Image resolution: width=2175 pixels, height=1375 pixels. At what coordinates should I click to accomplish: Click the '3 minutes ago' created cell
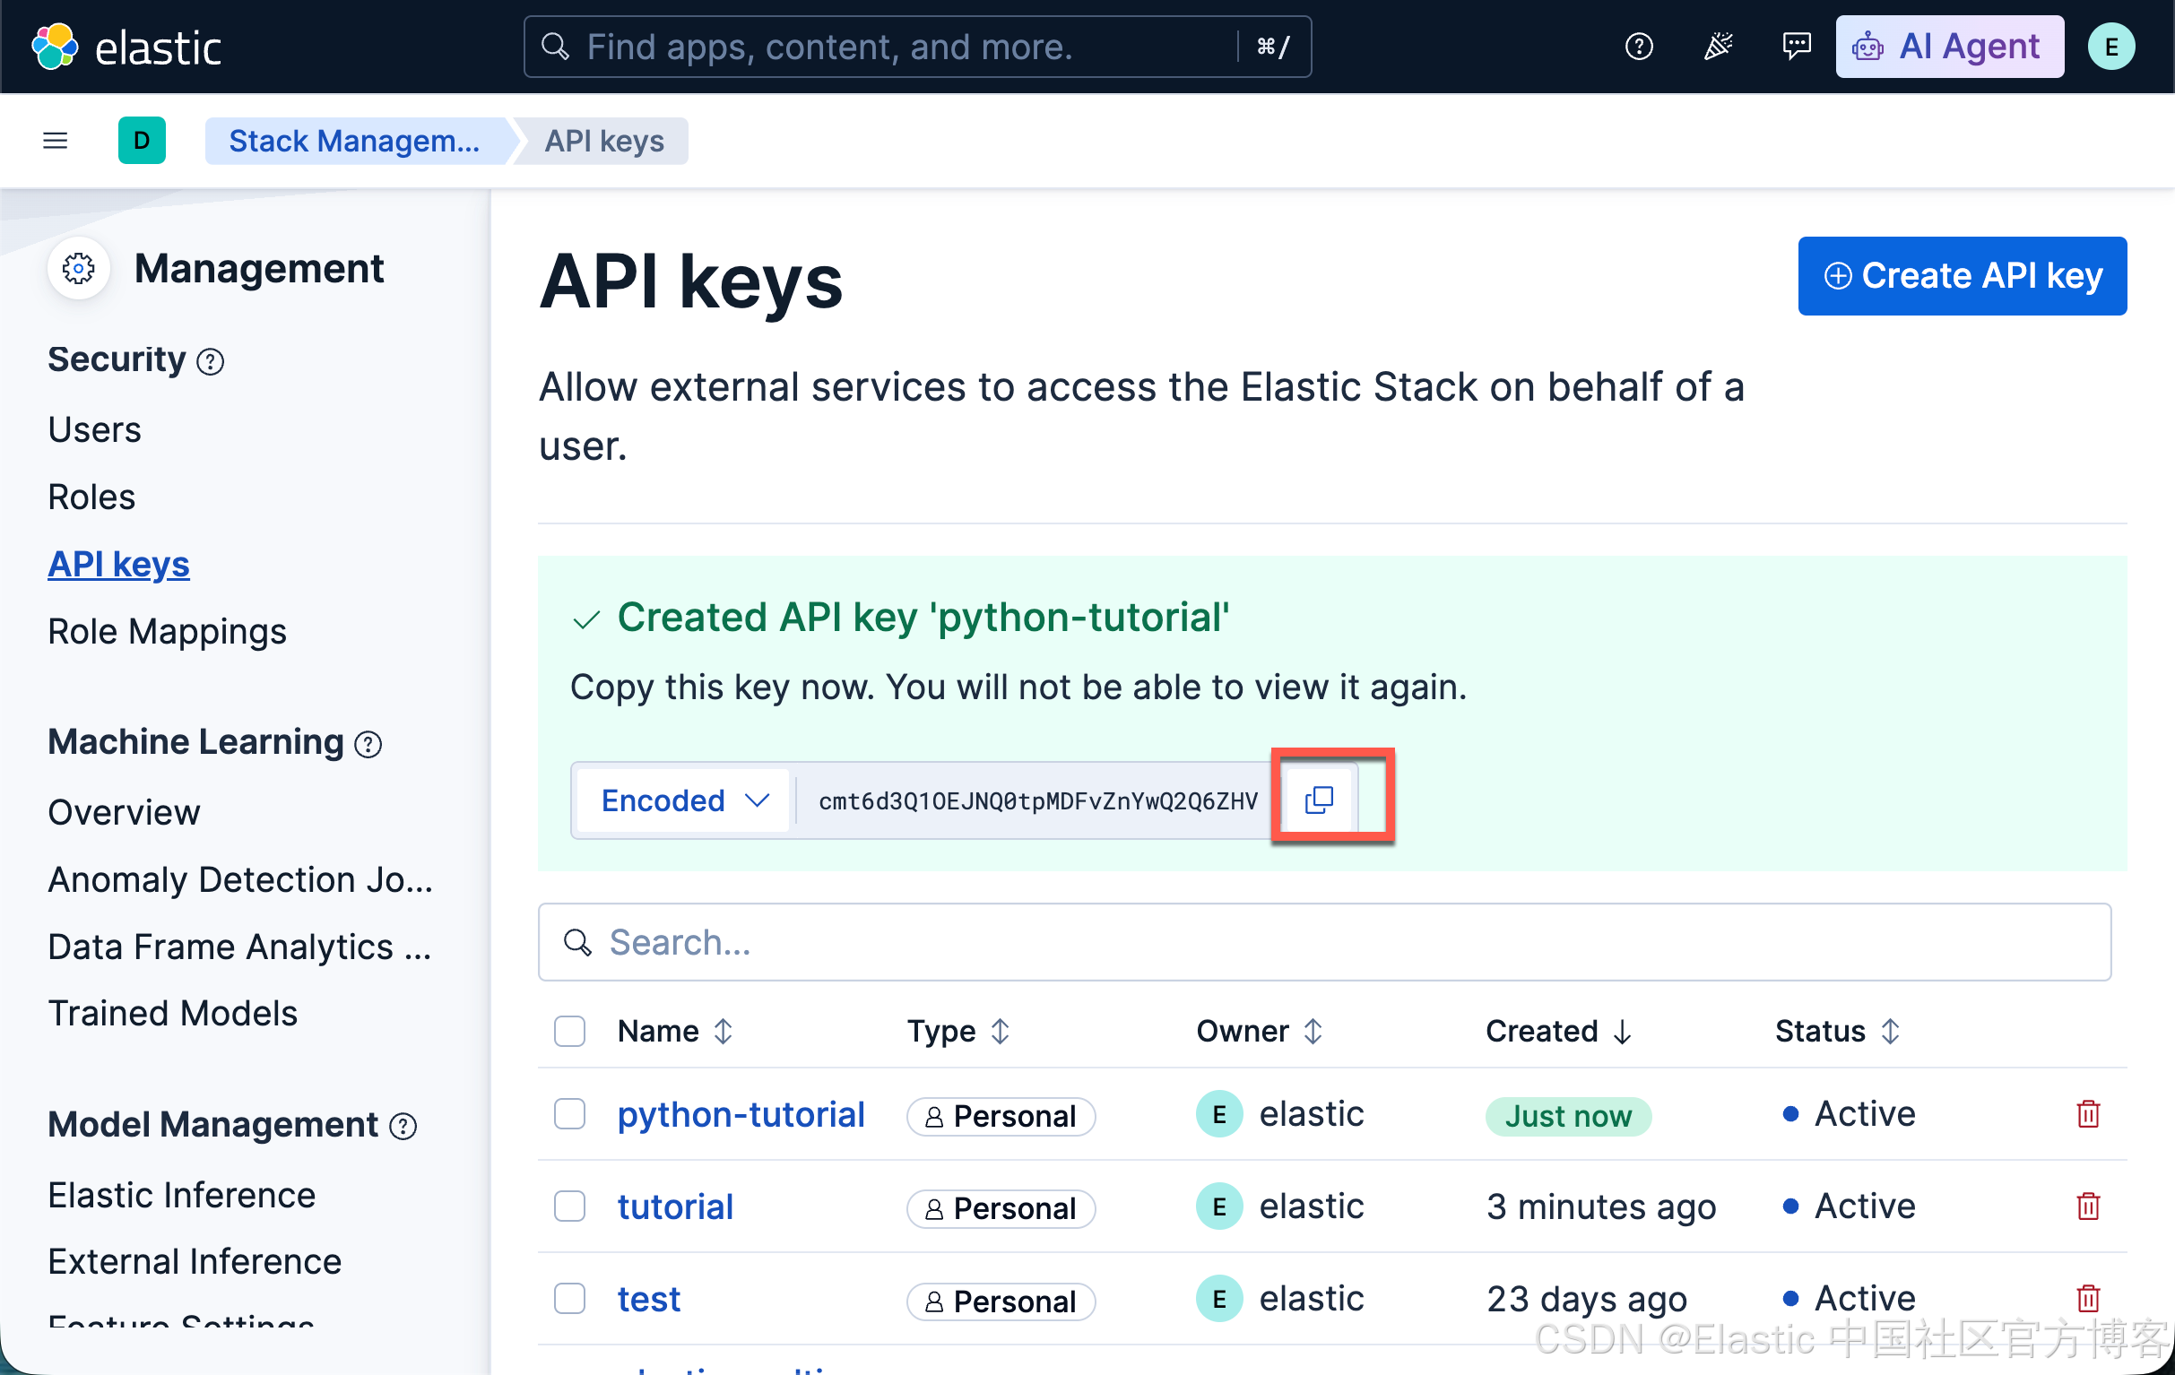point(1600,1207)
